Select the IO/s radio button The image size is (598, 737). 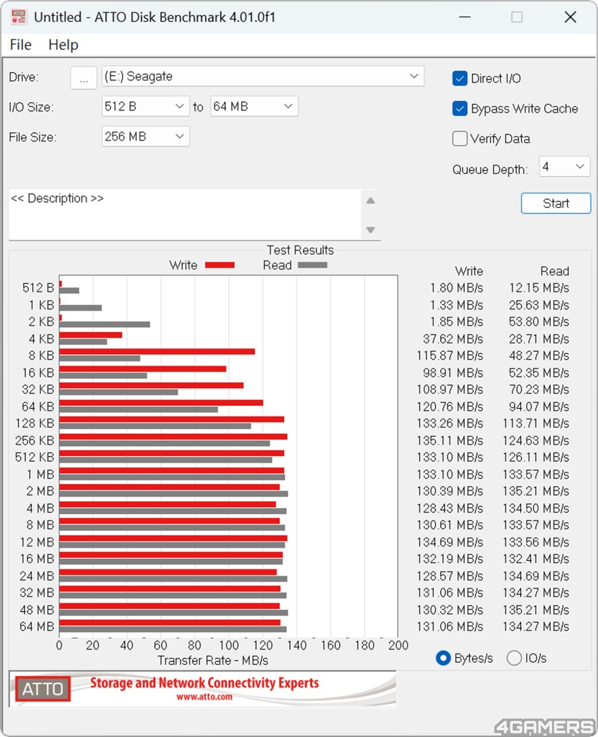coord(514,658)
